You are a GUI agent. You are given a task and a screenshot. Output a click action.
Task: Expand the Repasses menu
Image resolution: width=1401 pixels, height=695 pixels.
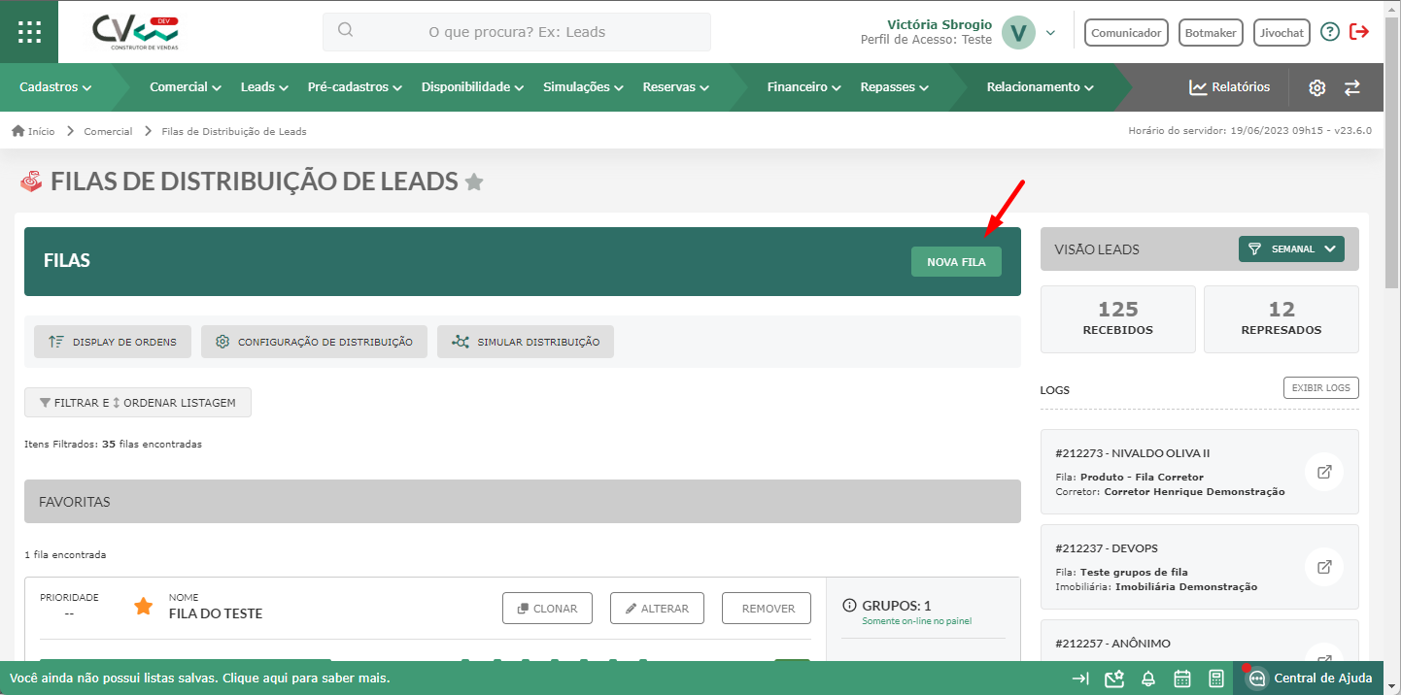click(894, 87)
